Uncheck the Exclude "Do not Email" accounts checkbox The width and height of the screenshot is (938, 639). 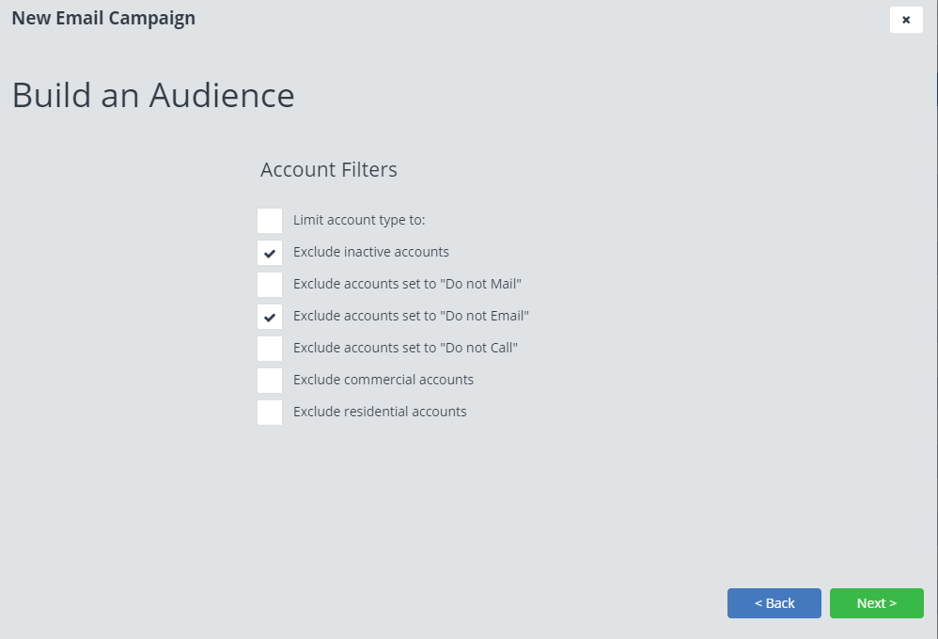[x=270, y=317]
